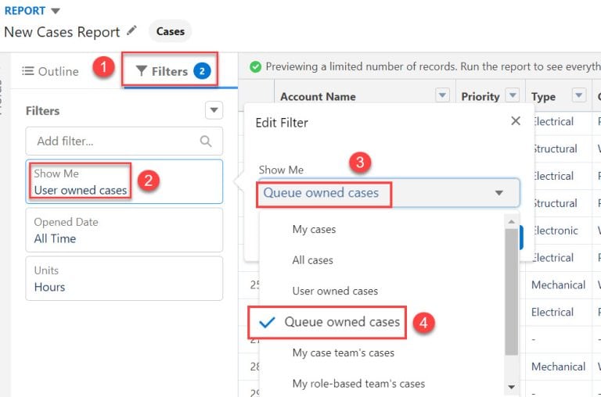
Task: Click the pencil icon to rename report
Action: coord(131,30)
